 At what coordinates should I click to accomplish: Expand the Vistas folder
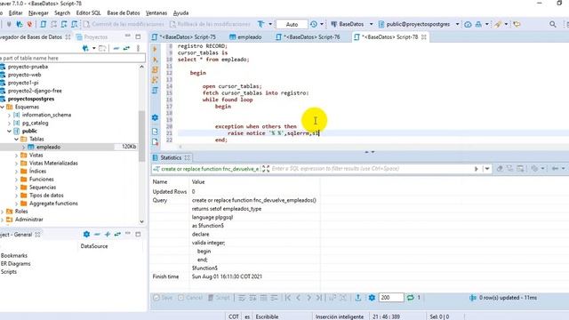point(16,155)
